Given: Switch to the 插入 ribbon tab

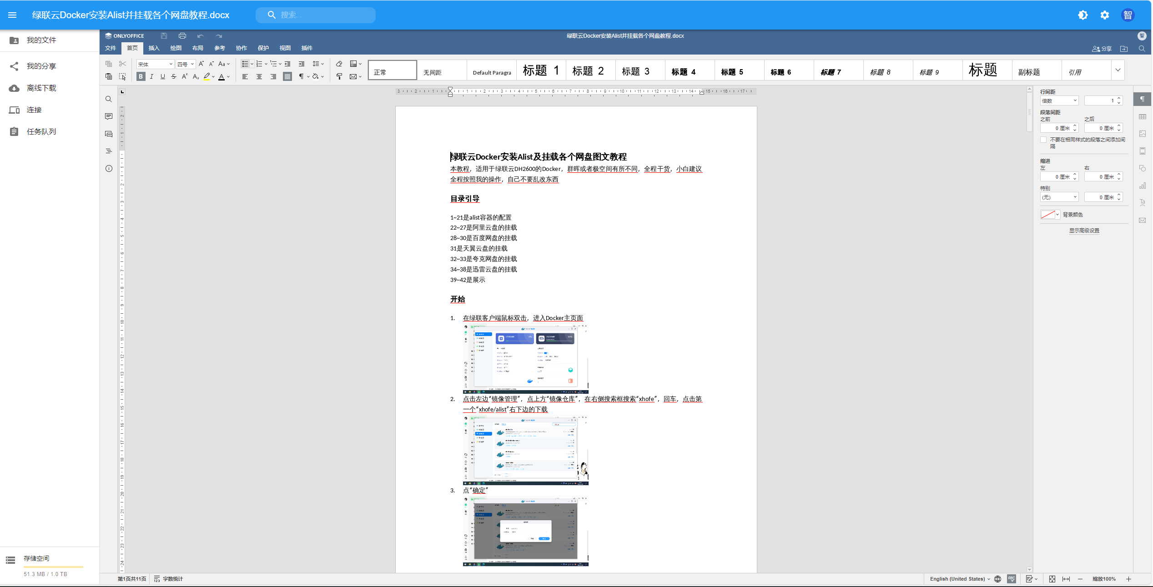Looking at the screenshot, I should (154, 48).
